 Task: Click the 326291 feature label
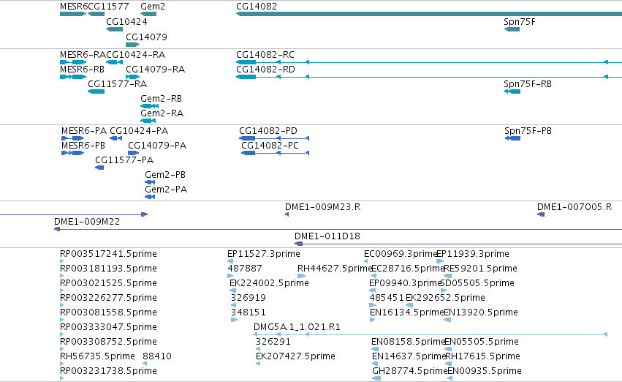[273, 342]
